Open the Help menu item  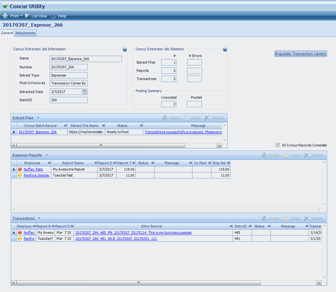[x=59, y=16]
